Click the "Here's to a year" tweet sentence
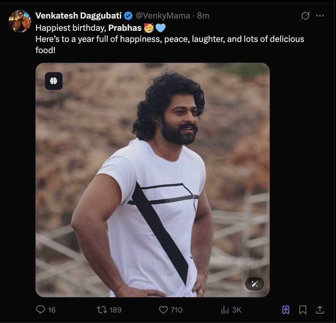This screenshot has height=323, width=336. coord(170,39)
